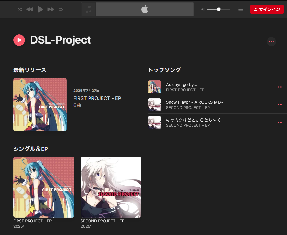Click the 2025年 text under FIRST PROJECT - EP
The width and height of the screenshot is (287, 235).
pyautogui.click(x=20, y=226)
